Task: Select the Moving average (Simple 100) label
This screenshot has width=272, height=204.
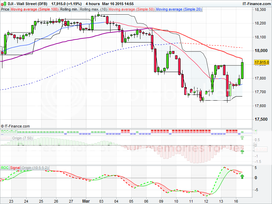Action: [x=34, y=10]
